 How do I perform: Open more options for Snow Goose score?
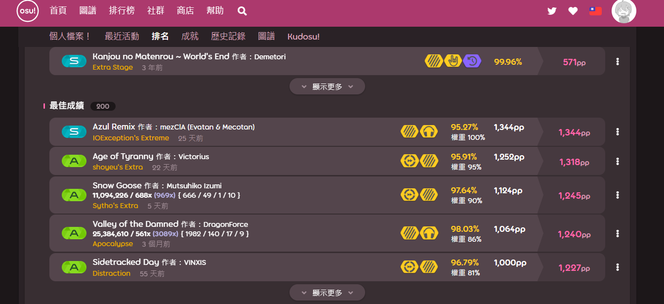pos(618,195)
